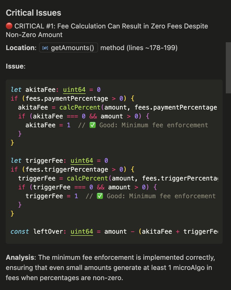Select the Critical Issues heading

(x=34, y=13)
